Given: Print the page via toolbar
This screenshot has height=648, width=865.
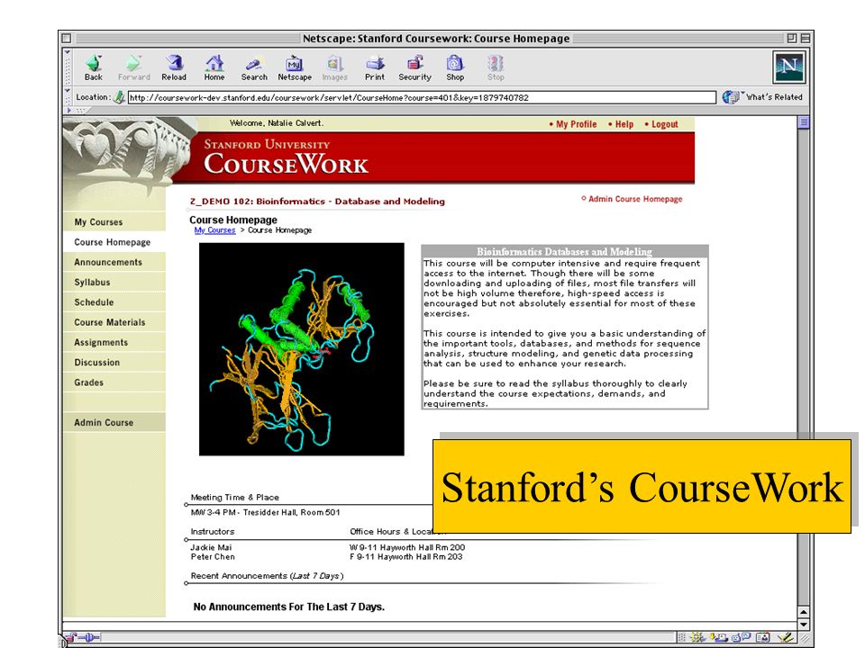Looking at the screenshot, I should [x=375, y=68].
